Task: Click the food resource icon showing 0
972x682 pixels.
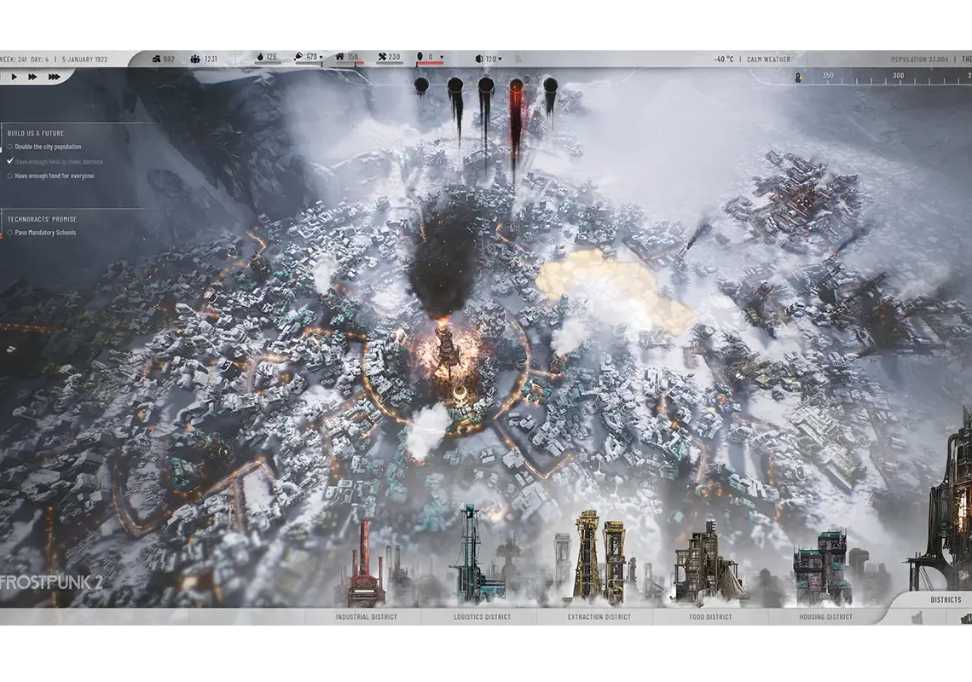Action: click(419, 57)
